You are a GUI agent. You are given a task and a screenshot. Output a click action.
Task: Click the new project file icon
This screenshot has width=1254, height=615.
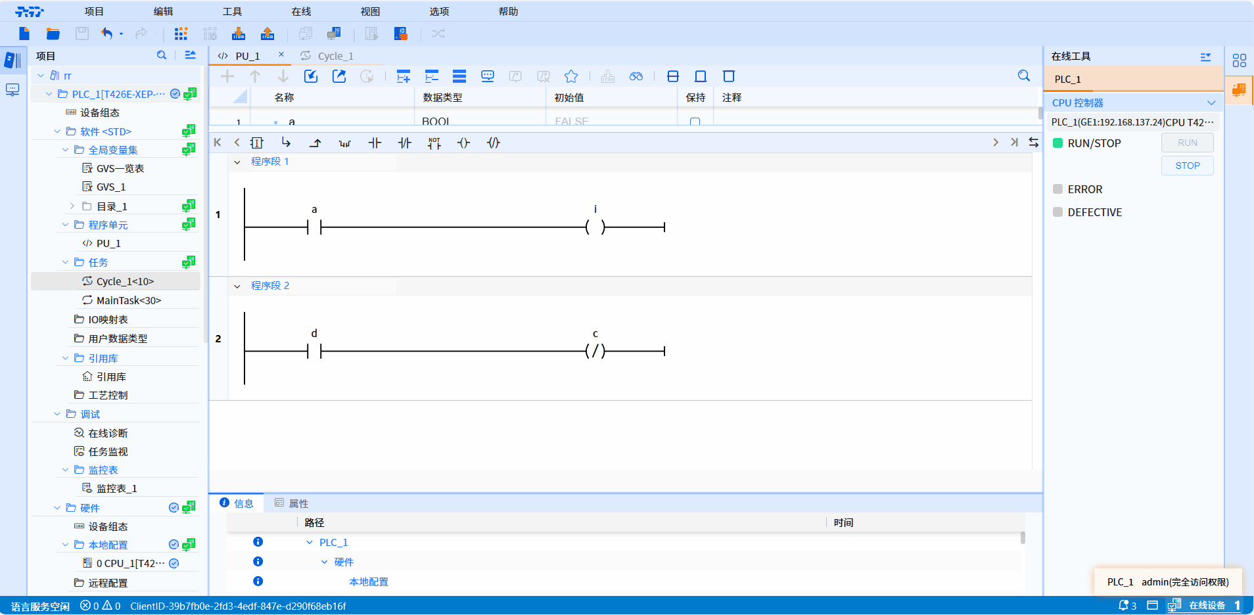(x=24, y=34)
